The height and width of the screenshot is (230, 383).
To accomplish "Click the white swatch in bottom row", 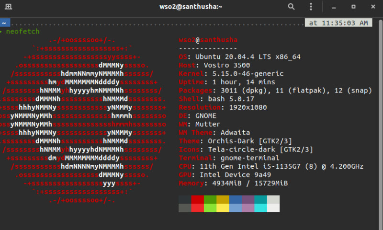I will click(273, 207).
